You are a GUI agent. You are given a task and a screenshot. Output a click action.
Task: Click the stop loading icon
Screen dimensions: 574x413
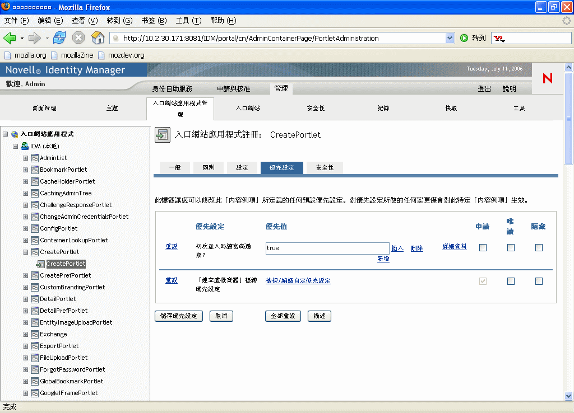[x=78, y=37]
